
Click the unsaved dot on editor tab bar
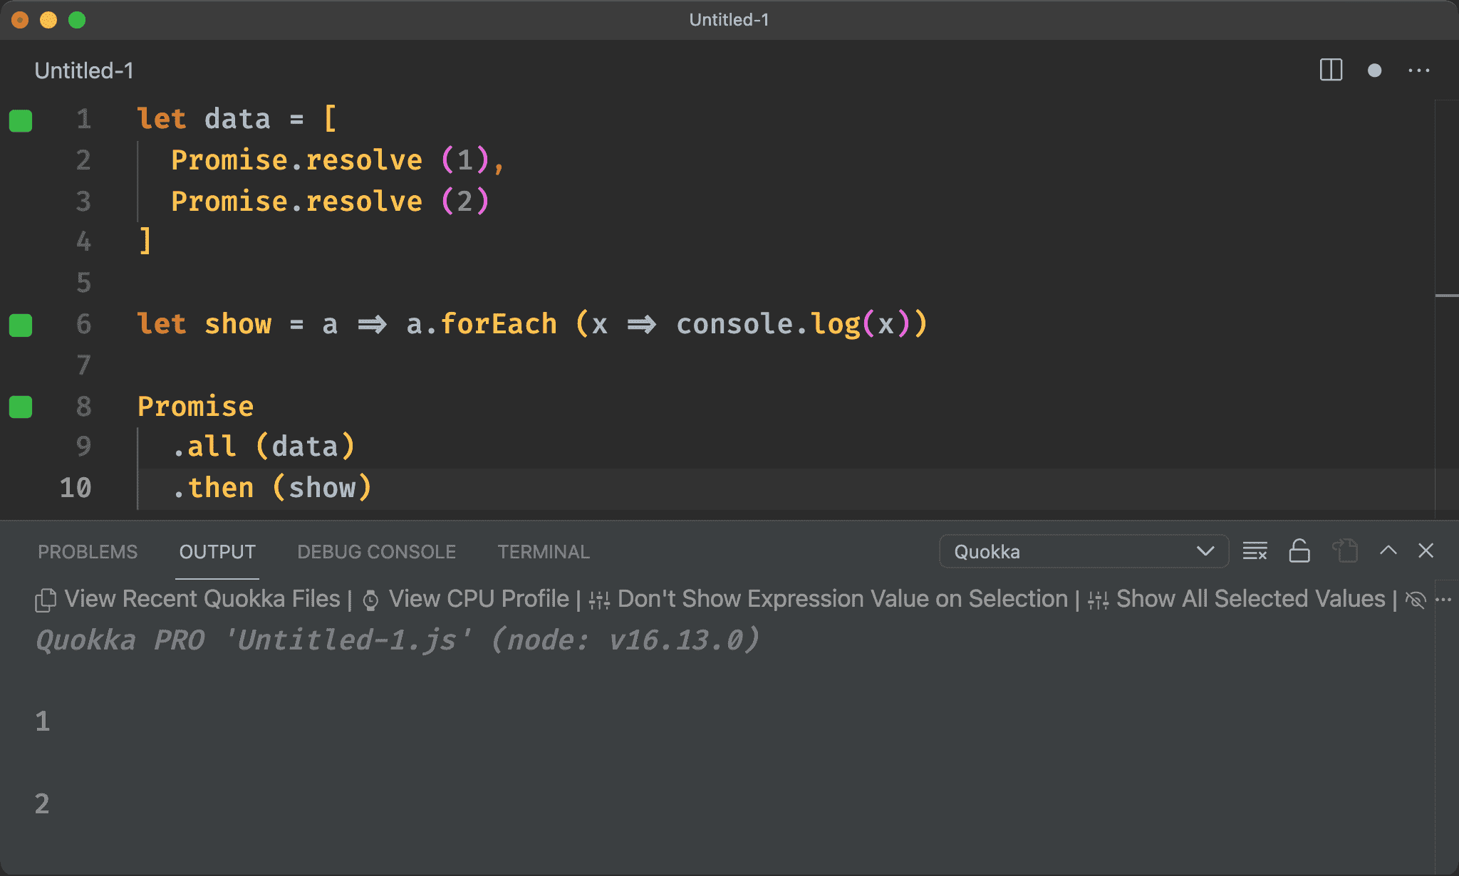click(1374, 70)
